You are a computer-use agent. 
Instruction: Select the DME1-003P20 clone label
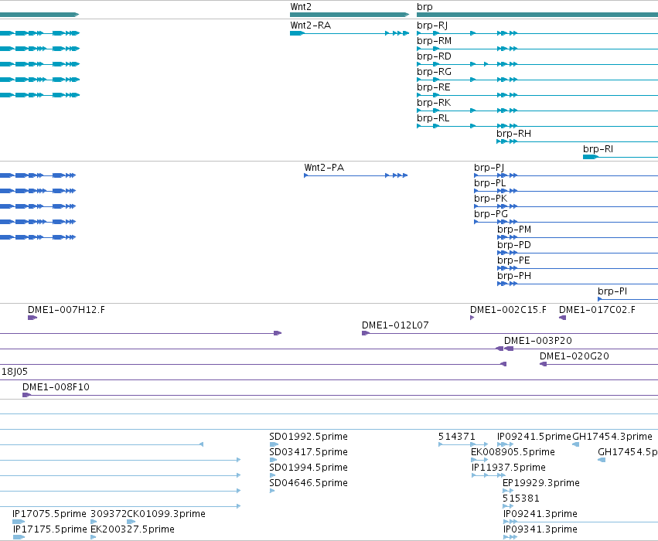(538, 341)
